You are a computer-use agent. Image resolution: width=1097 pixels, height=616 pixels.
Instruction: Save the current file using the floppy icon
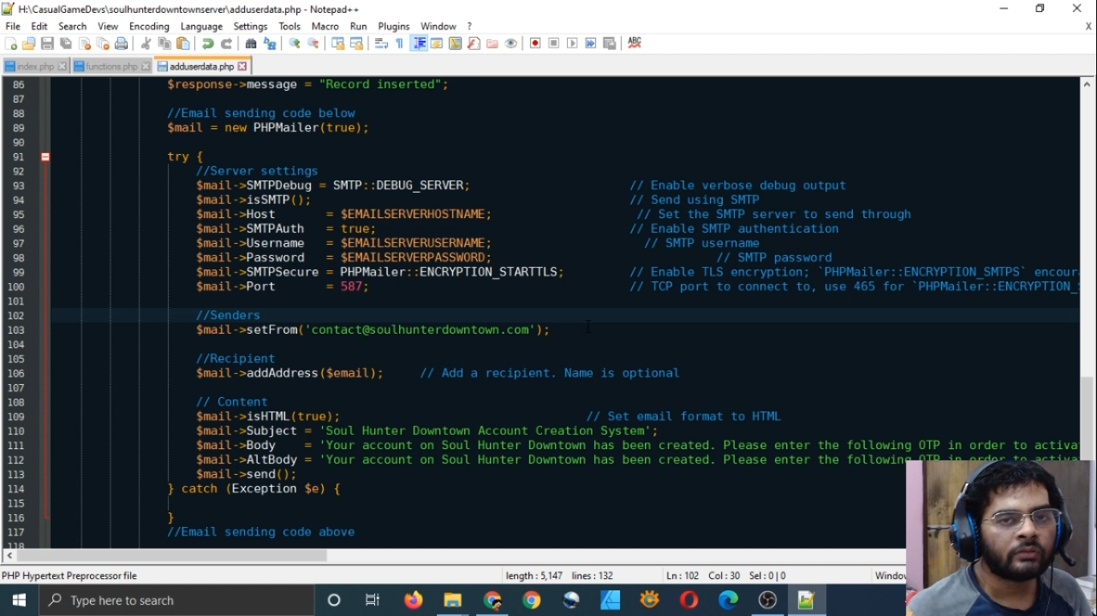[47, 43]
